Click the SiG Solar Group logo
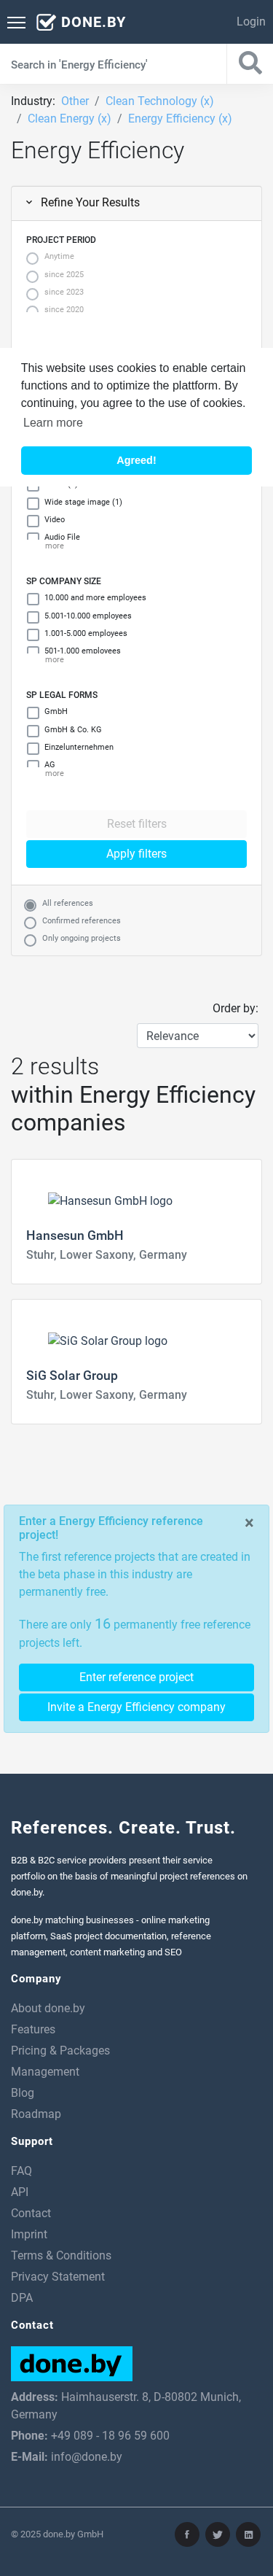This screenshot has width=273, height=2576. 108,1341
